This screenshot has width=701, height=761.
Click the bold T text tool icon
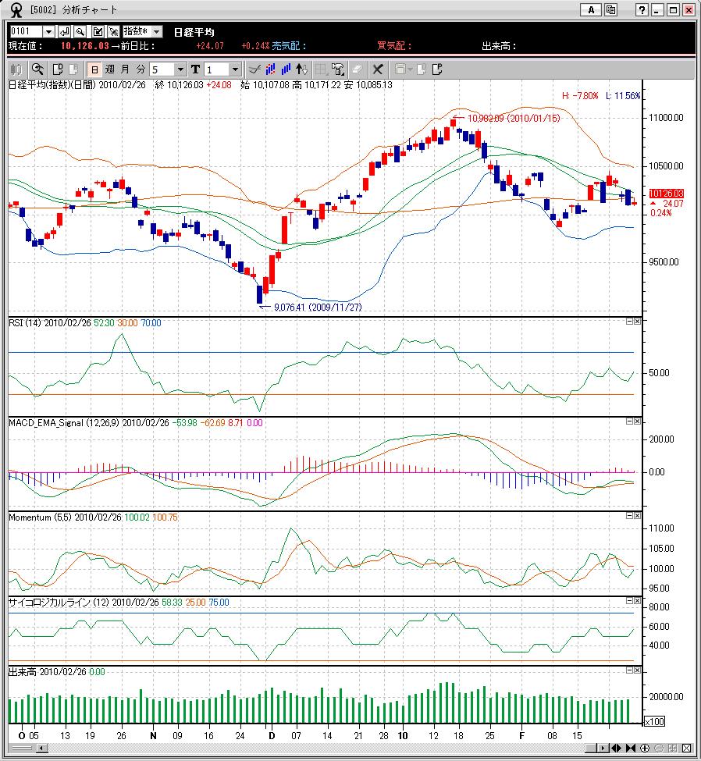[195, 69]
